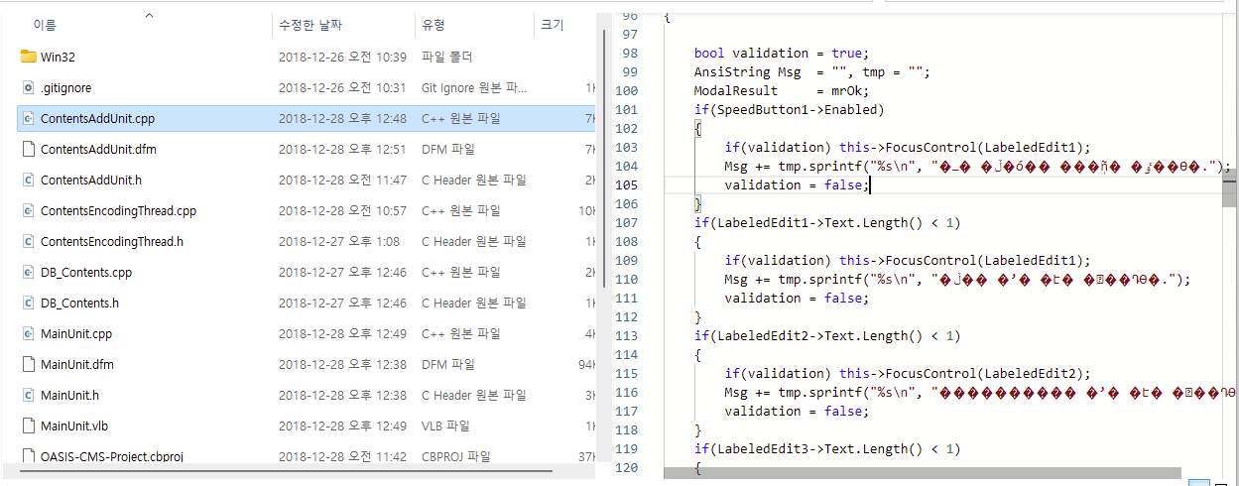Viewport: 1239px width, 486px height.
Task: Click the ContentsEncodingThread.h file icon
Action: 28,241
